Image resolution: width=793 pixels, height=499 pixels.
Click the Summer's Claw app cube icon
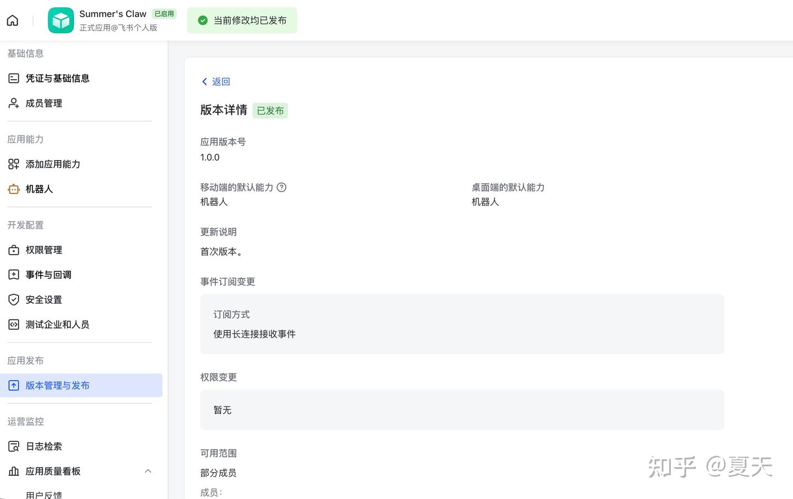point(61,20)
